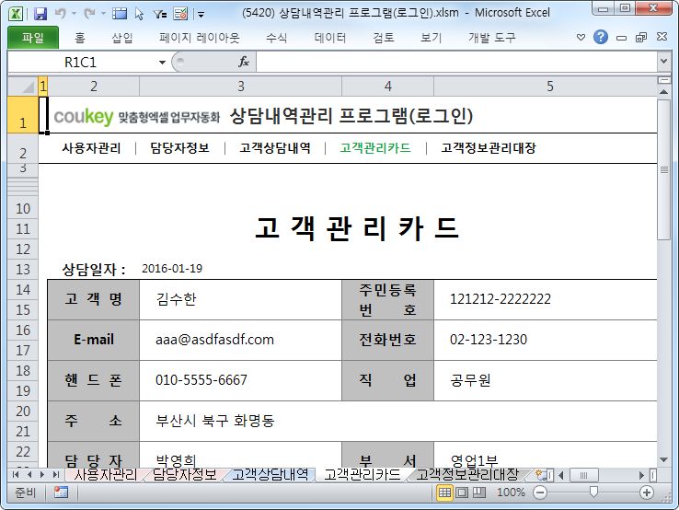The height and width of the screenshot is (510, 679).
Task: Click the Save icon in quick access toolbar
Action: click(x=40, y=14)
